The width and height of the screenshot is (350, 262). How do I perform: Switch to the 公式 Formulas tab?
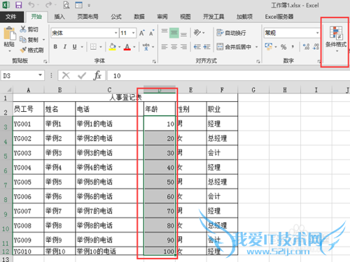click(116, 17)
